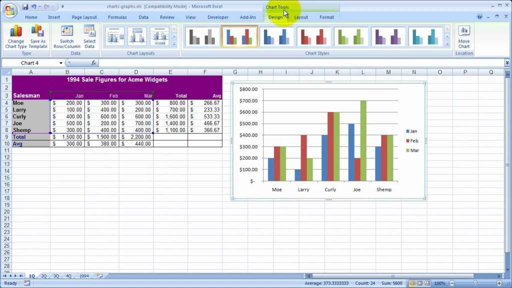Image resolution: width=512 pixels, height=288 pixels.
Task: Open the undo history dropdown arrow
Action: tap(39, 6)
